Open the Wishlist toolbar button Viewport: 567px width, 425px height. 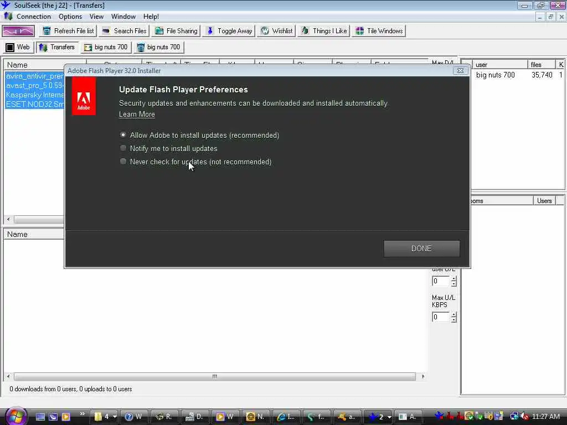pyautogui.click(x=277, y=31)
